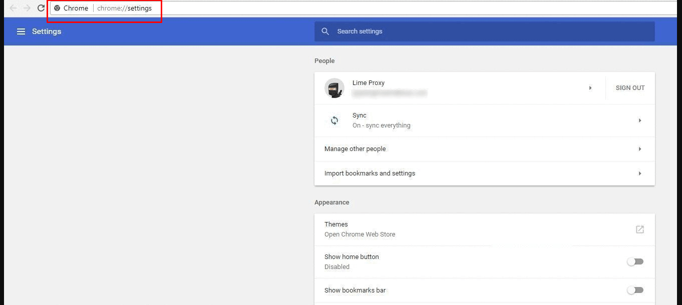Image resolution: width=682 pixels, height=305 pixels.
Task: Click the browser forward arrow
Action: (x=27, y=8)
